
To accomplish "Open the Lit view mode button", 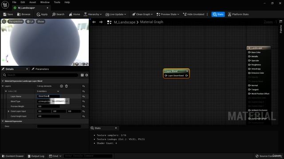I will pyautogui.click(x=30, y=22).
